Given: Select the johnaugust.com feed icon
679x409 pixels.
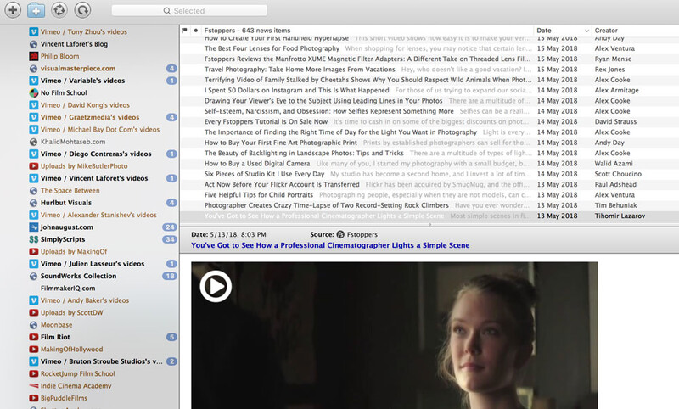Looking at the screenshot, I should coord(33,227).
